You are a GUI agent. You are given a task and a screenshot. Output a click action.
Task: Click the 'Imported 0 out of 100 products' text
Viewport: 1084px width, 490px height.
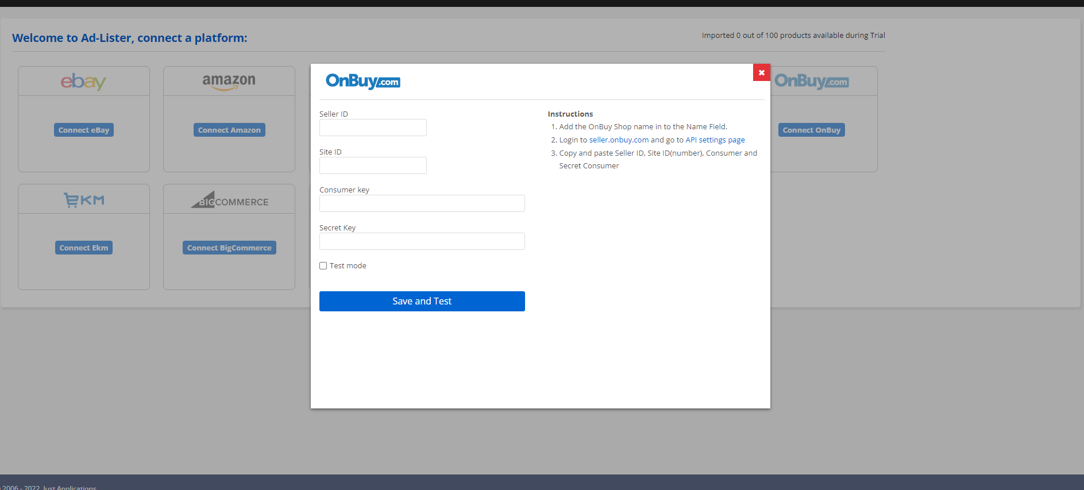[x=793, y=35]
